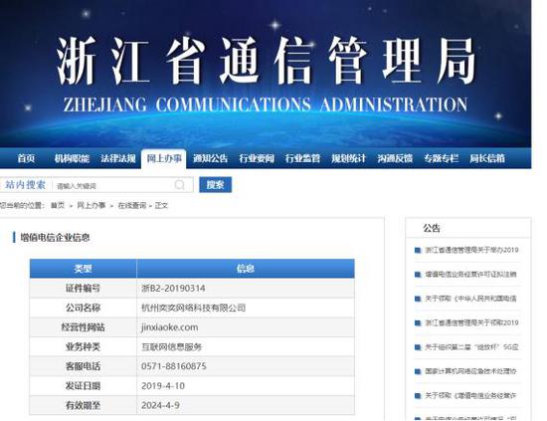Click the 公告 sidebar heading
The image size is (547, 421).
point(432,228)
